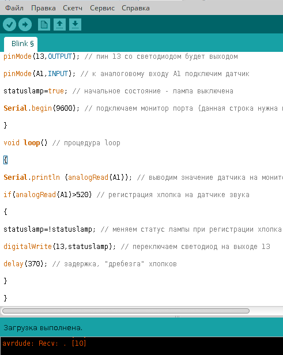Open a sketch using the up-arrow icon

tap(59, 24)
